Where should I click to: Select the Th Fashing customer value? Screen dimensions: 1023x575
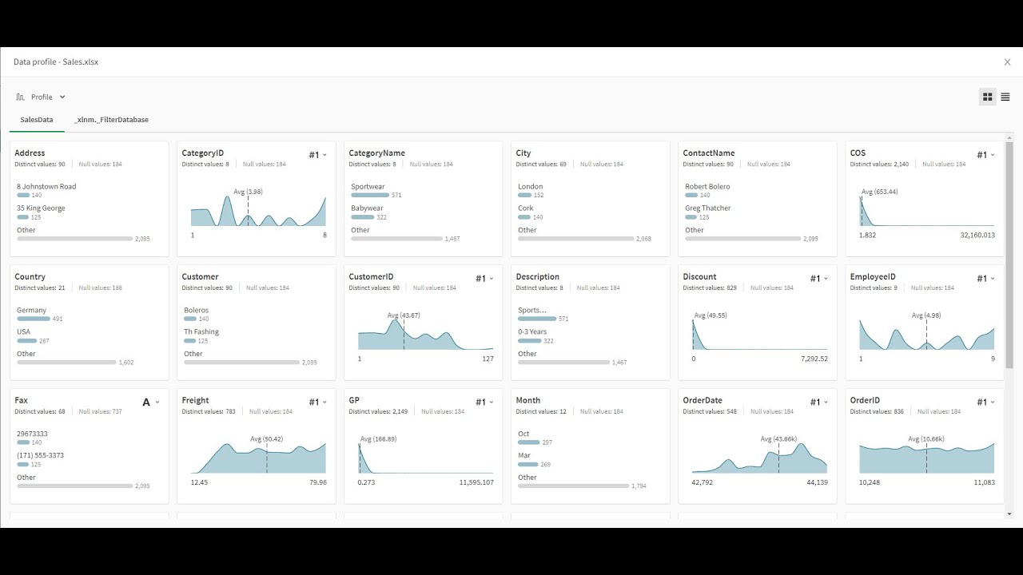point(201,332)
